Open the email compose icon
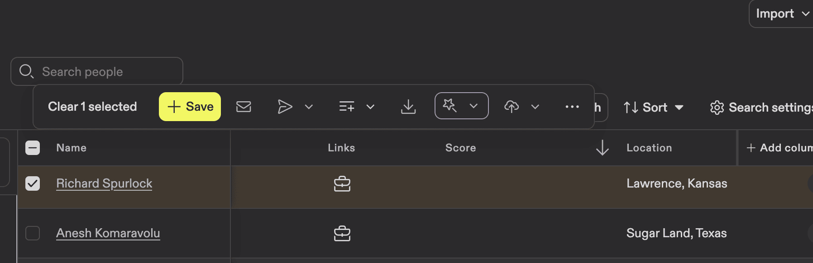 click(x=244, y=107)
